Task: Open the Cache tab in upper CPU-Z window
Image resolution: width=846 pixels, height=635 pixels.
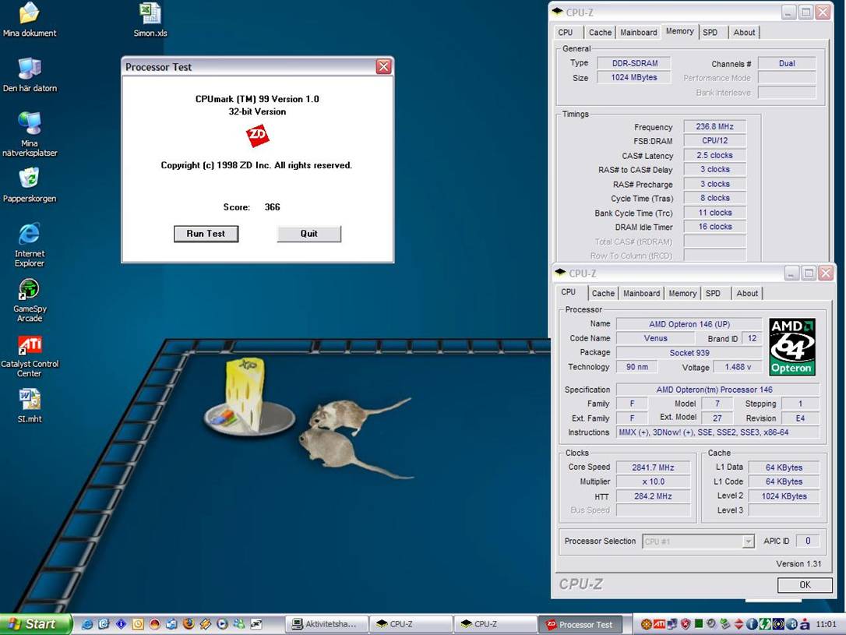Action: pyautogui.click(x=600, y=33)
